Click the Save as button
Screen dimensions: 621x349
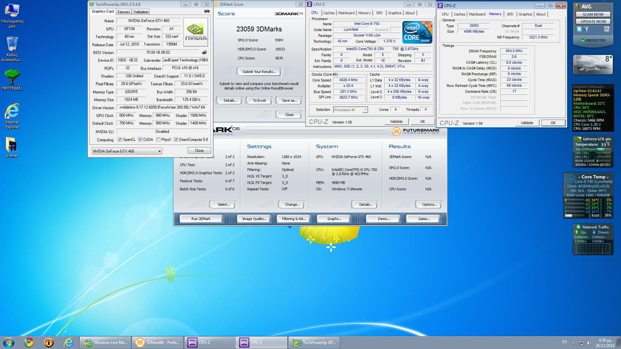pos(290,100)
